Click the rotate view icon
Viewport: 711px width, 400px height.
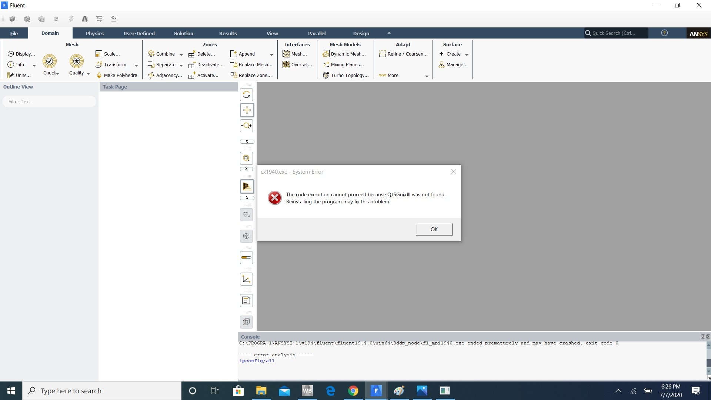pos(246,95)
